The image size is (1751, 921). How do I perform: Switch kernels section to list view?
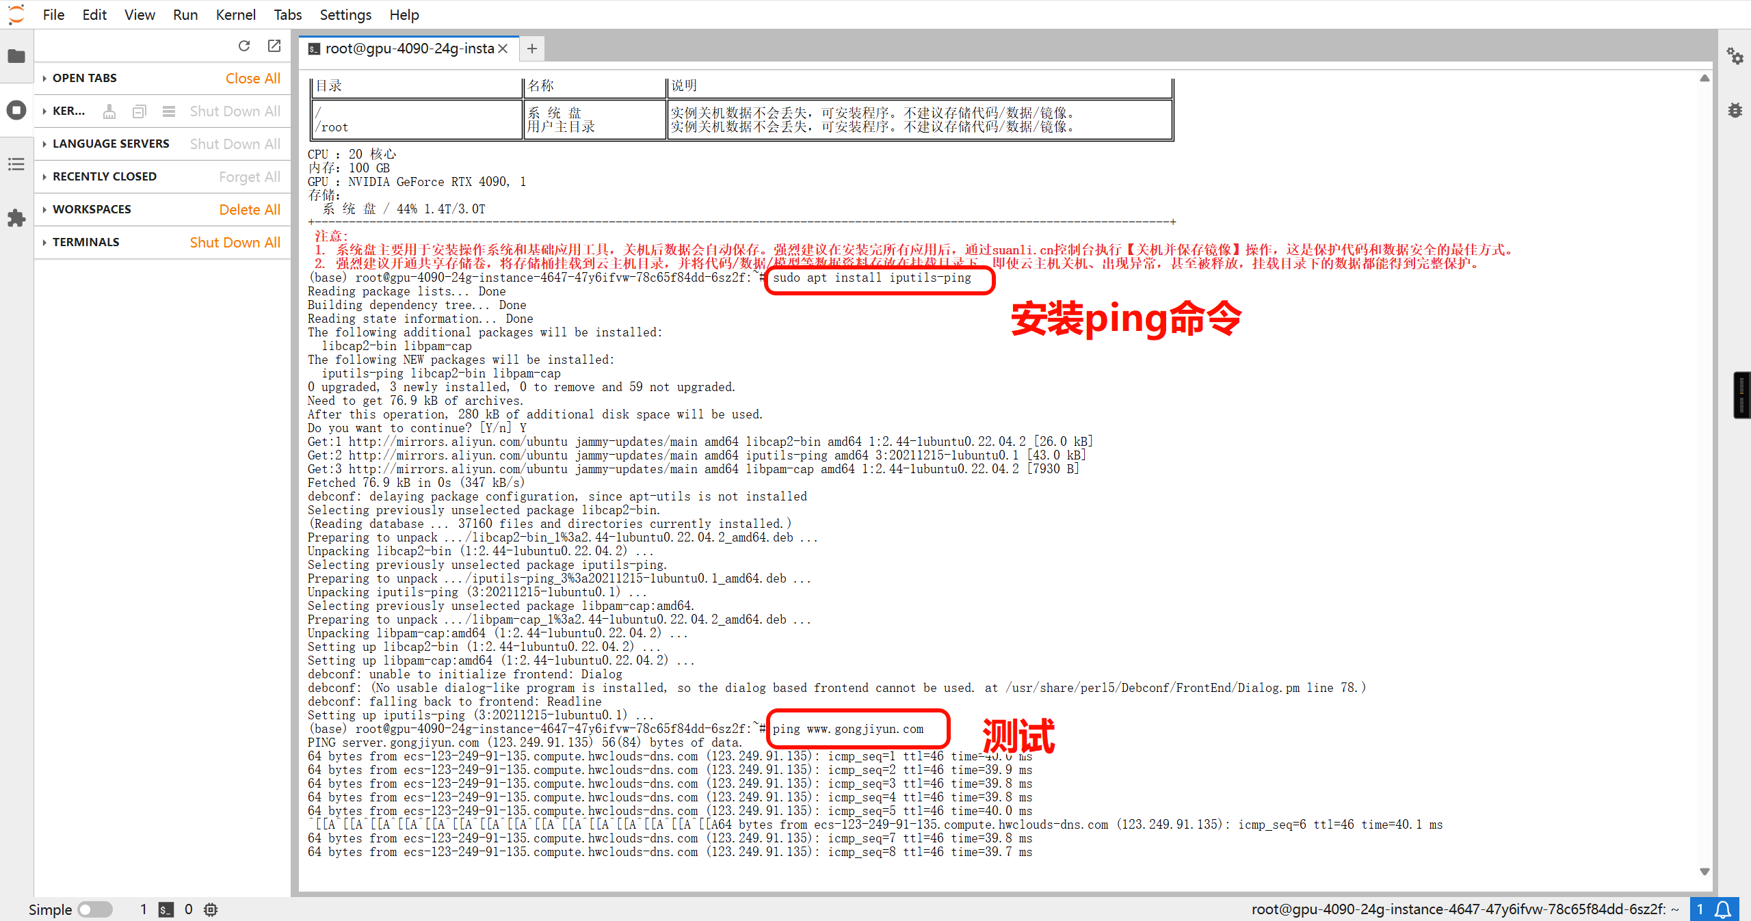(x=169, y=111)
